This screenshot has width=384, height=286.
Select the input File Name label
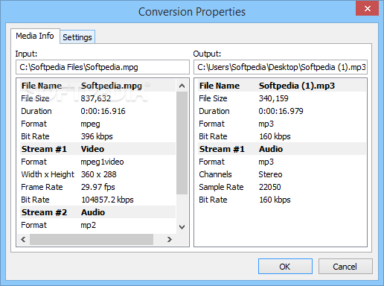click(42, 86)
